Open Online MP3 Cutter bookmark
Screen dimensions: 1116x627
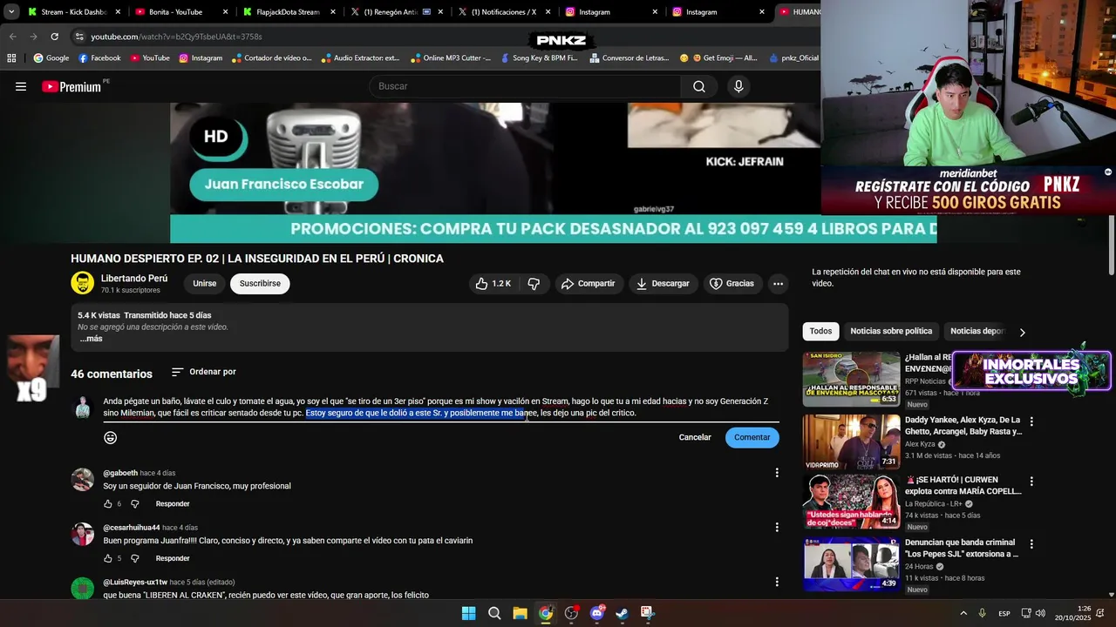pyautogui.click(x=451, y=58)
